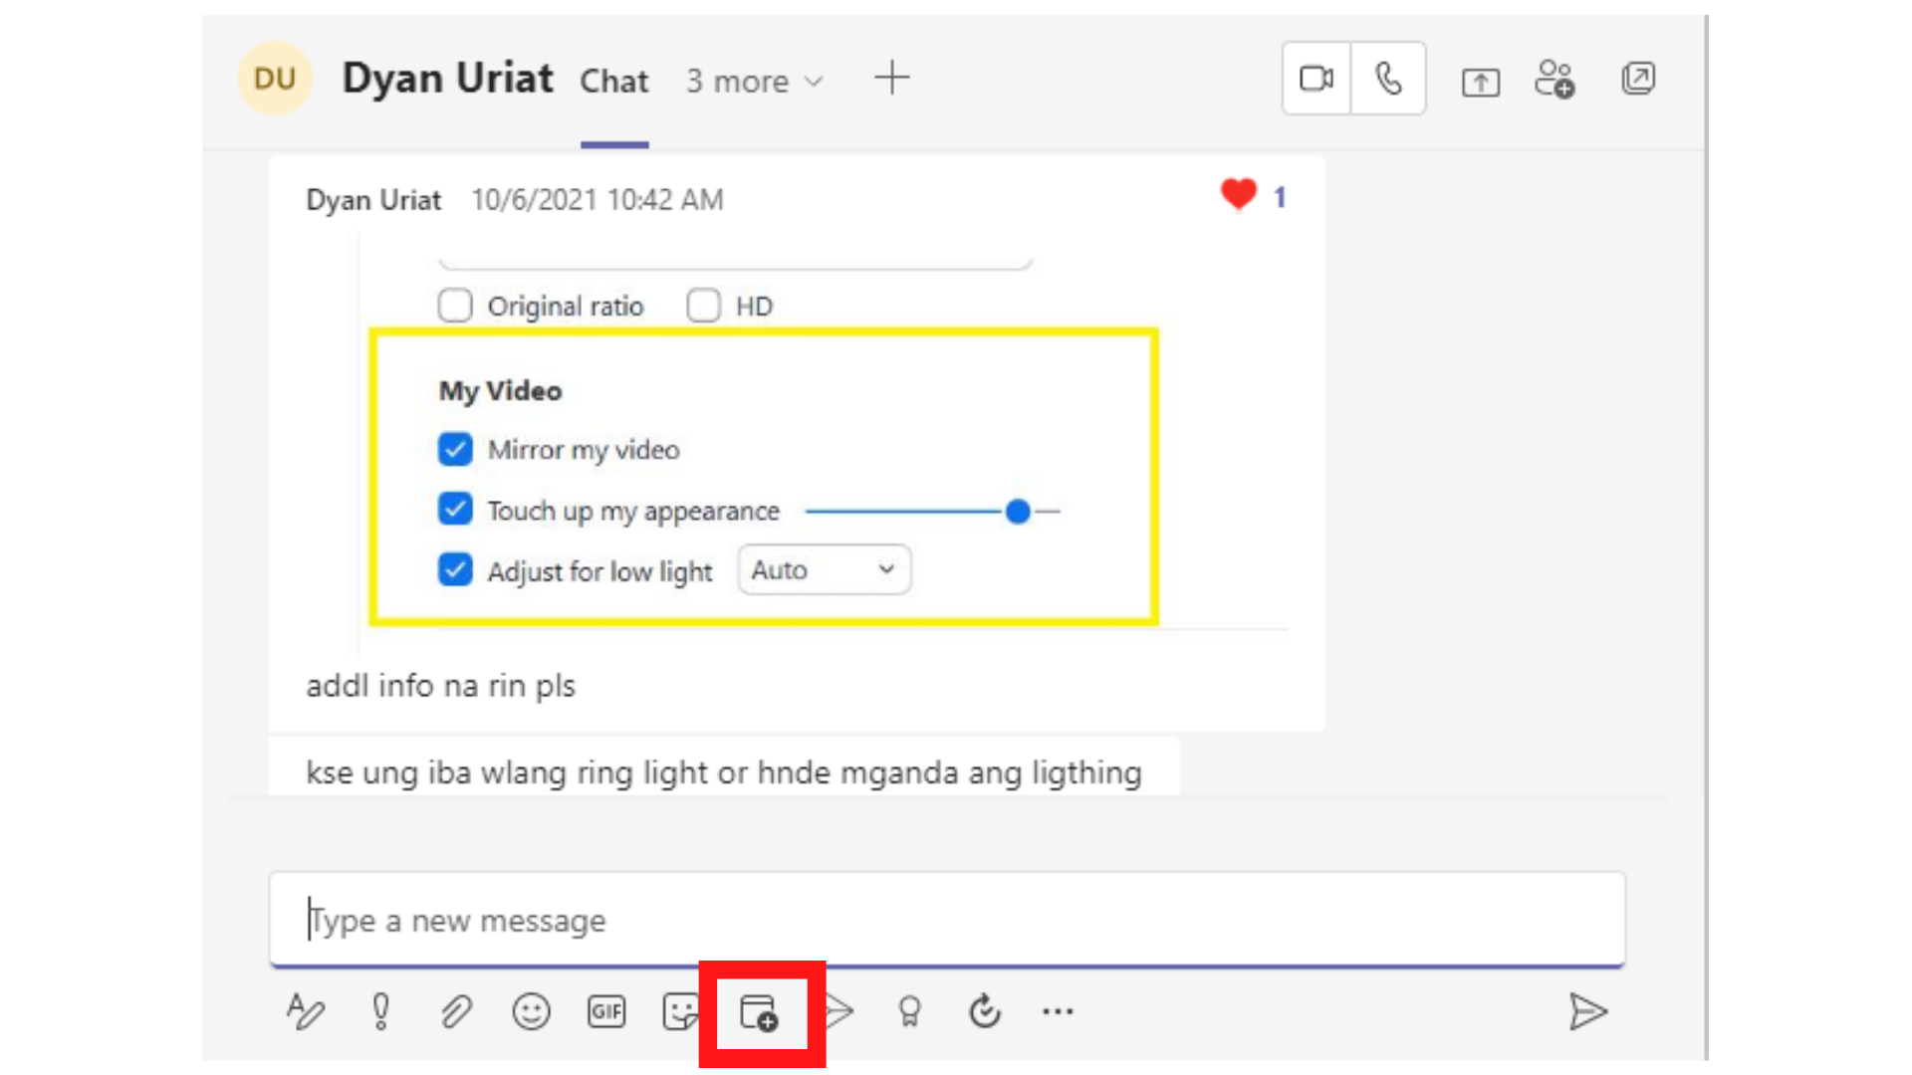Viewport: 1912px width, 1075px height.
Task: Open the GIF picker
Action: 606,1012
